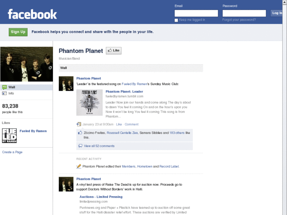Screen dimensions: 287x215
Task: Click the Info card icon in sidebar
Action: (4, 93)
